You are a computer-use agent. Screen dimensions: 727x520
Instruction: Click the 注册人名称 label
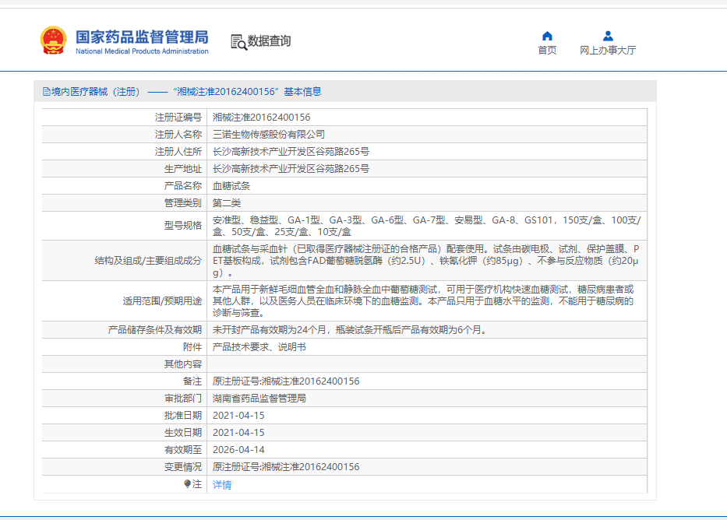click(178, 135)
